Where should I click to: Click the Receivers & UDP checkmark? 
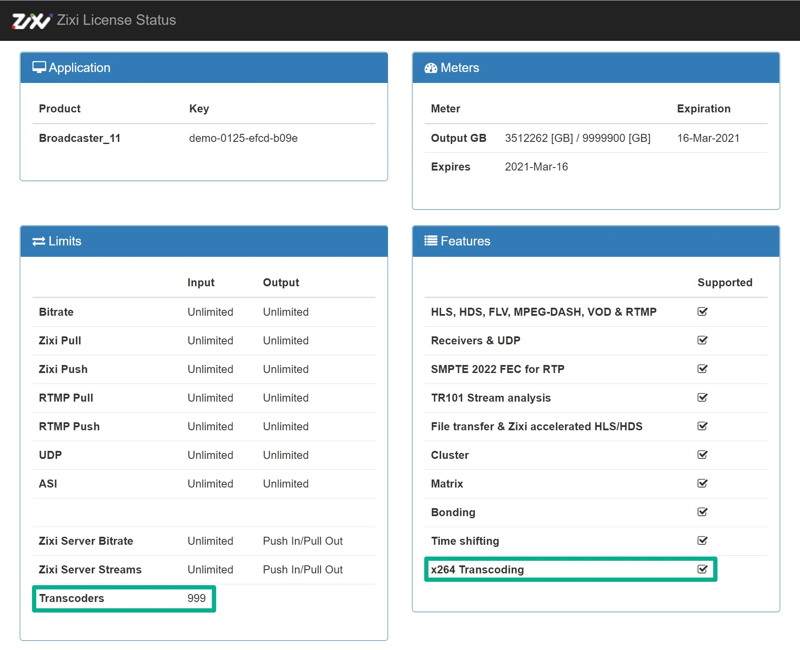[x=702, y=340]
